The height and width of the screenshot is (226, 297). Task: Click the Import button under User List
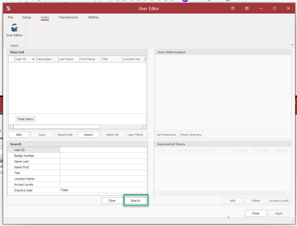tap(88, 135)
